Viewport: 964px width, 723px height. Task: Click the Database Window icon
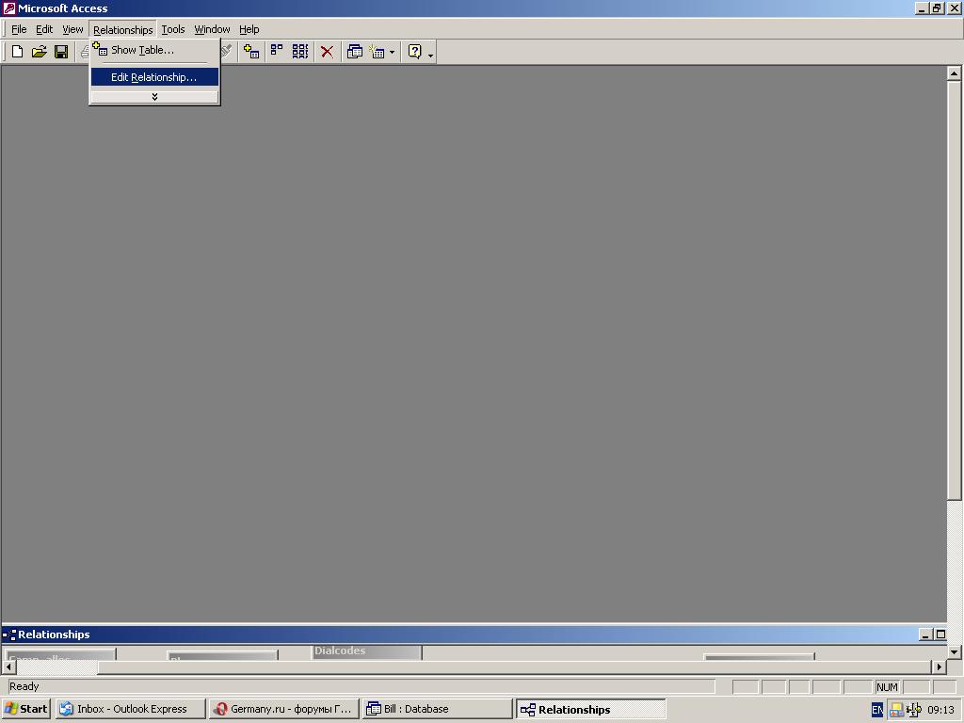[355, 52]
